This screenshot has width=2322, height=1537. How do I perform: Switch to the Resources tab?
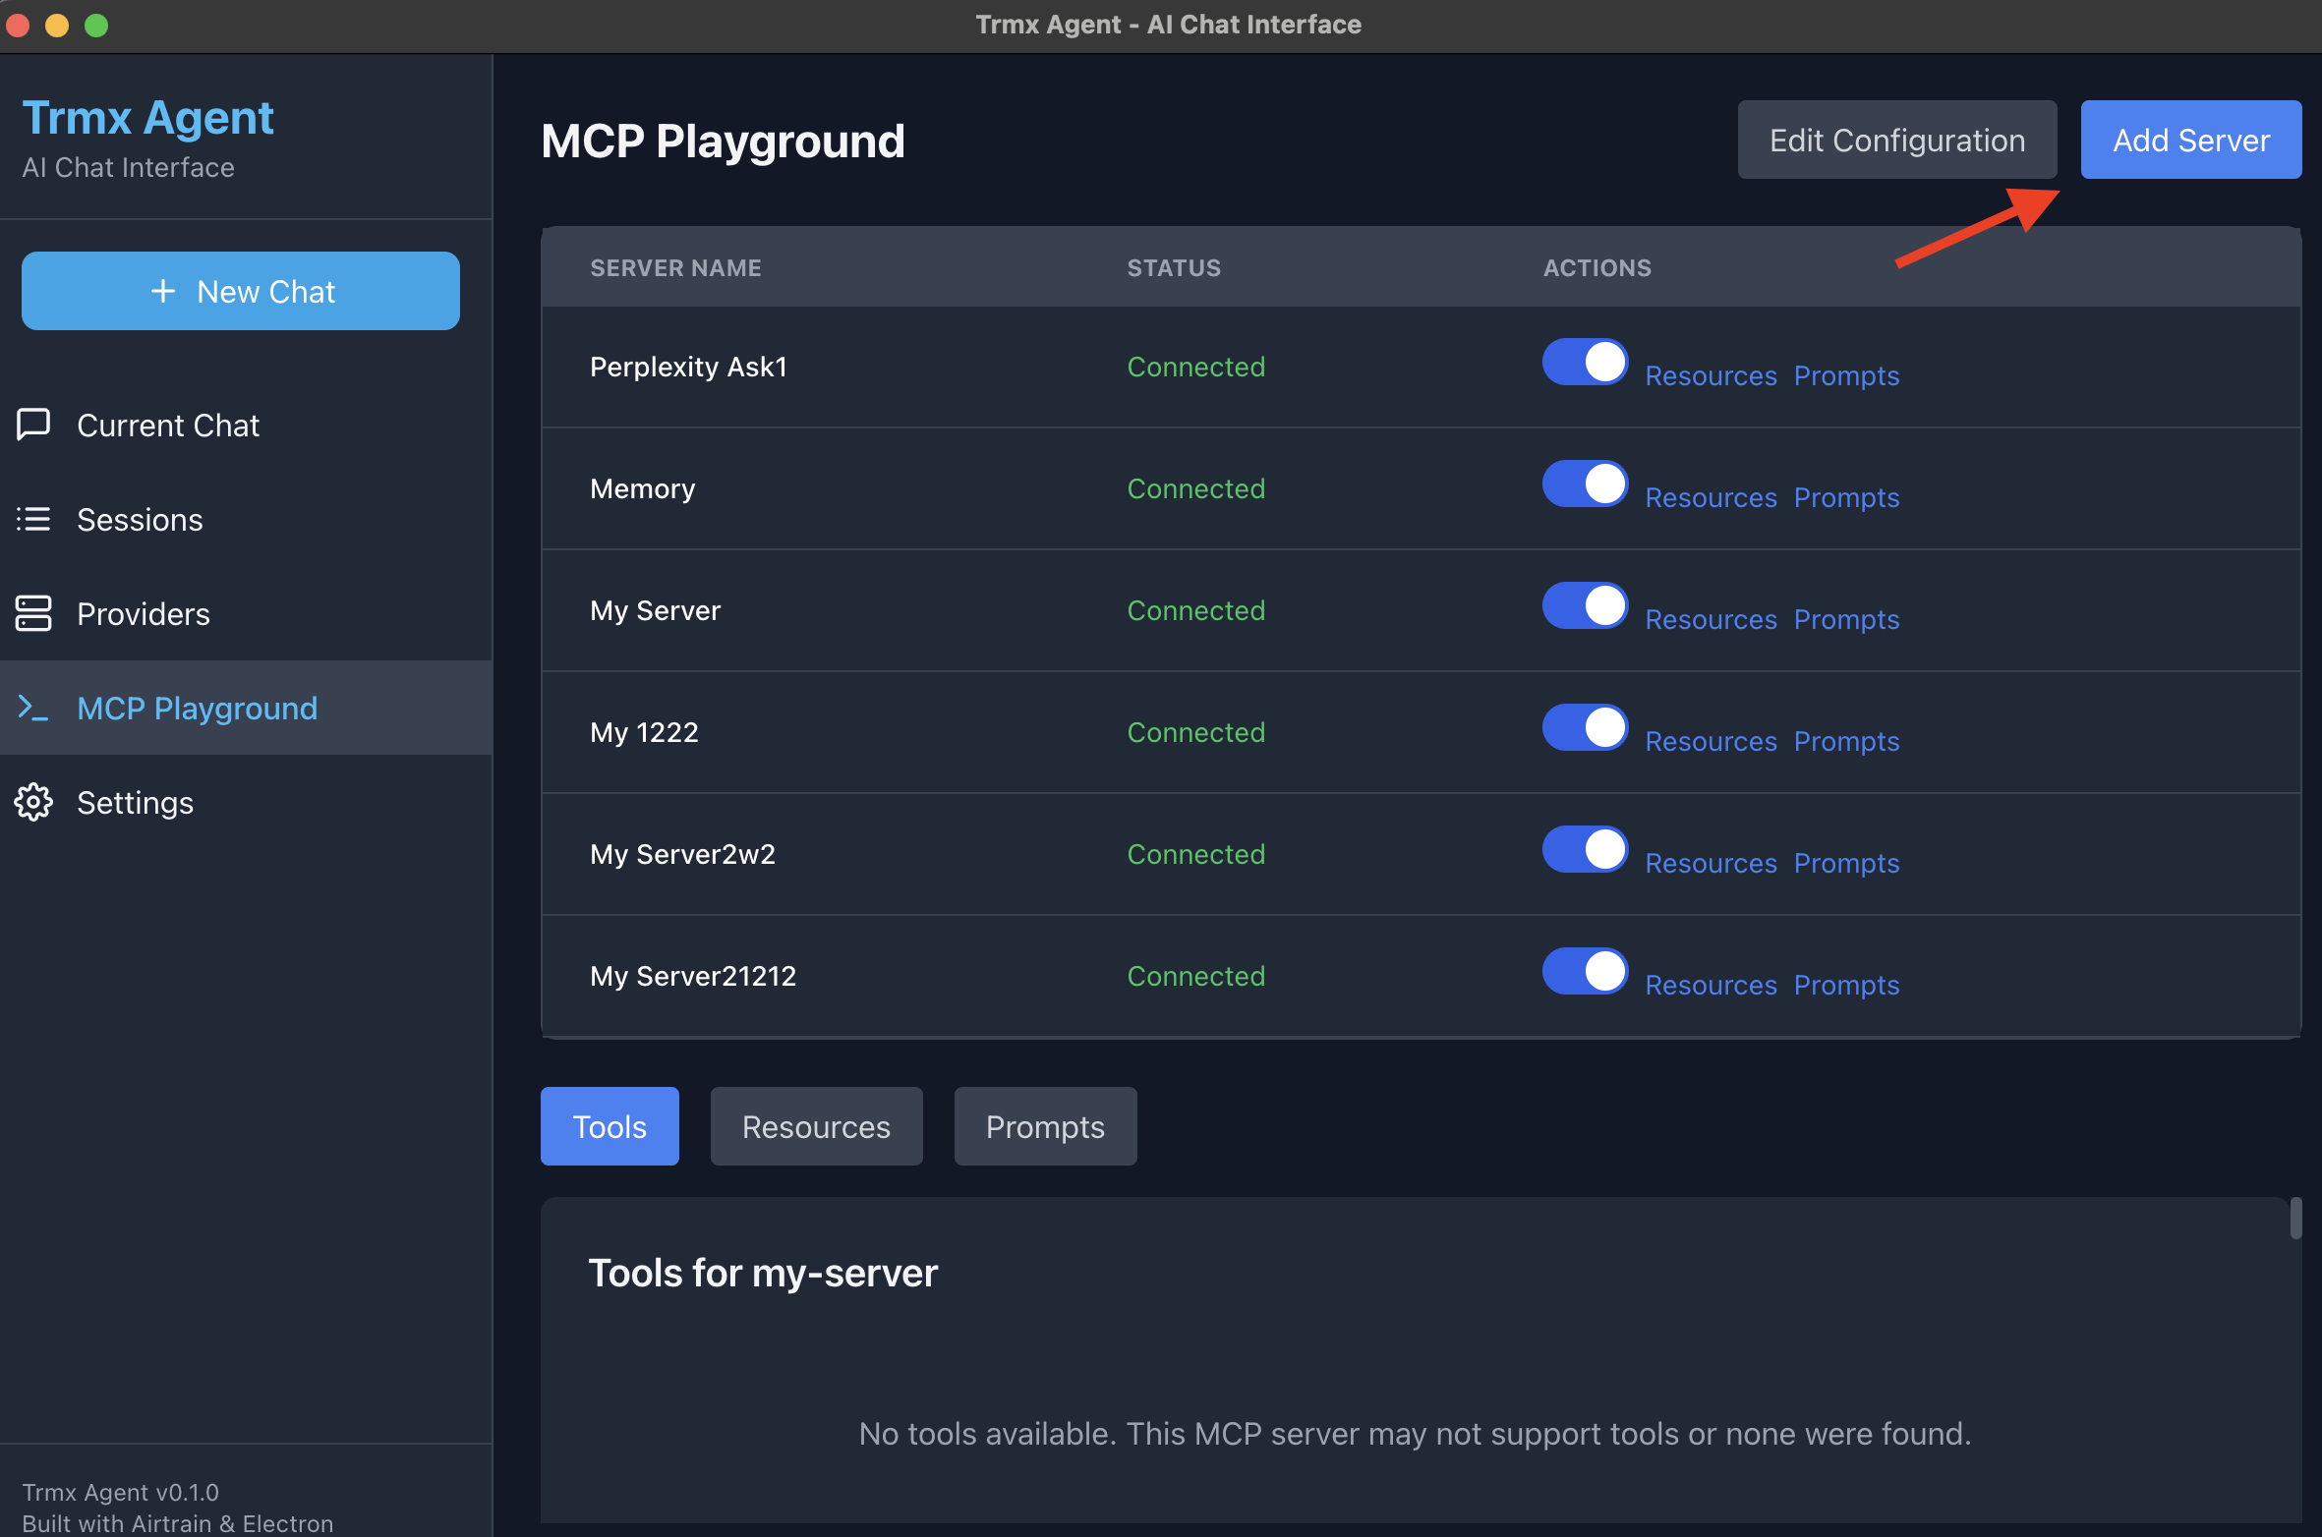(x=816, y=1125)
